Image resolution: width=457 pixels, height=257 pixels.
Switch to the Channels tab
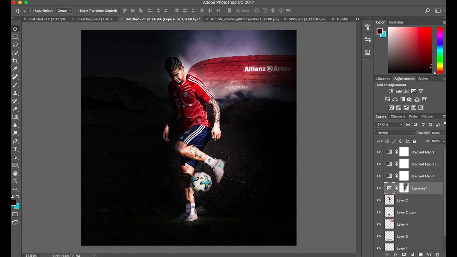tap(398, 116)
